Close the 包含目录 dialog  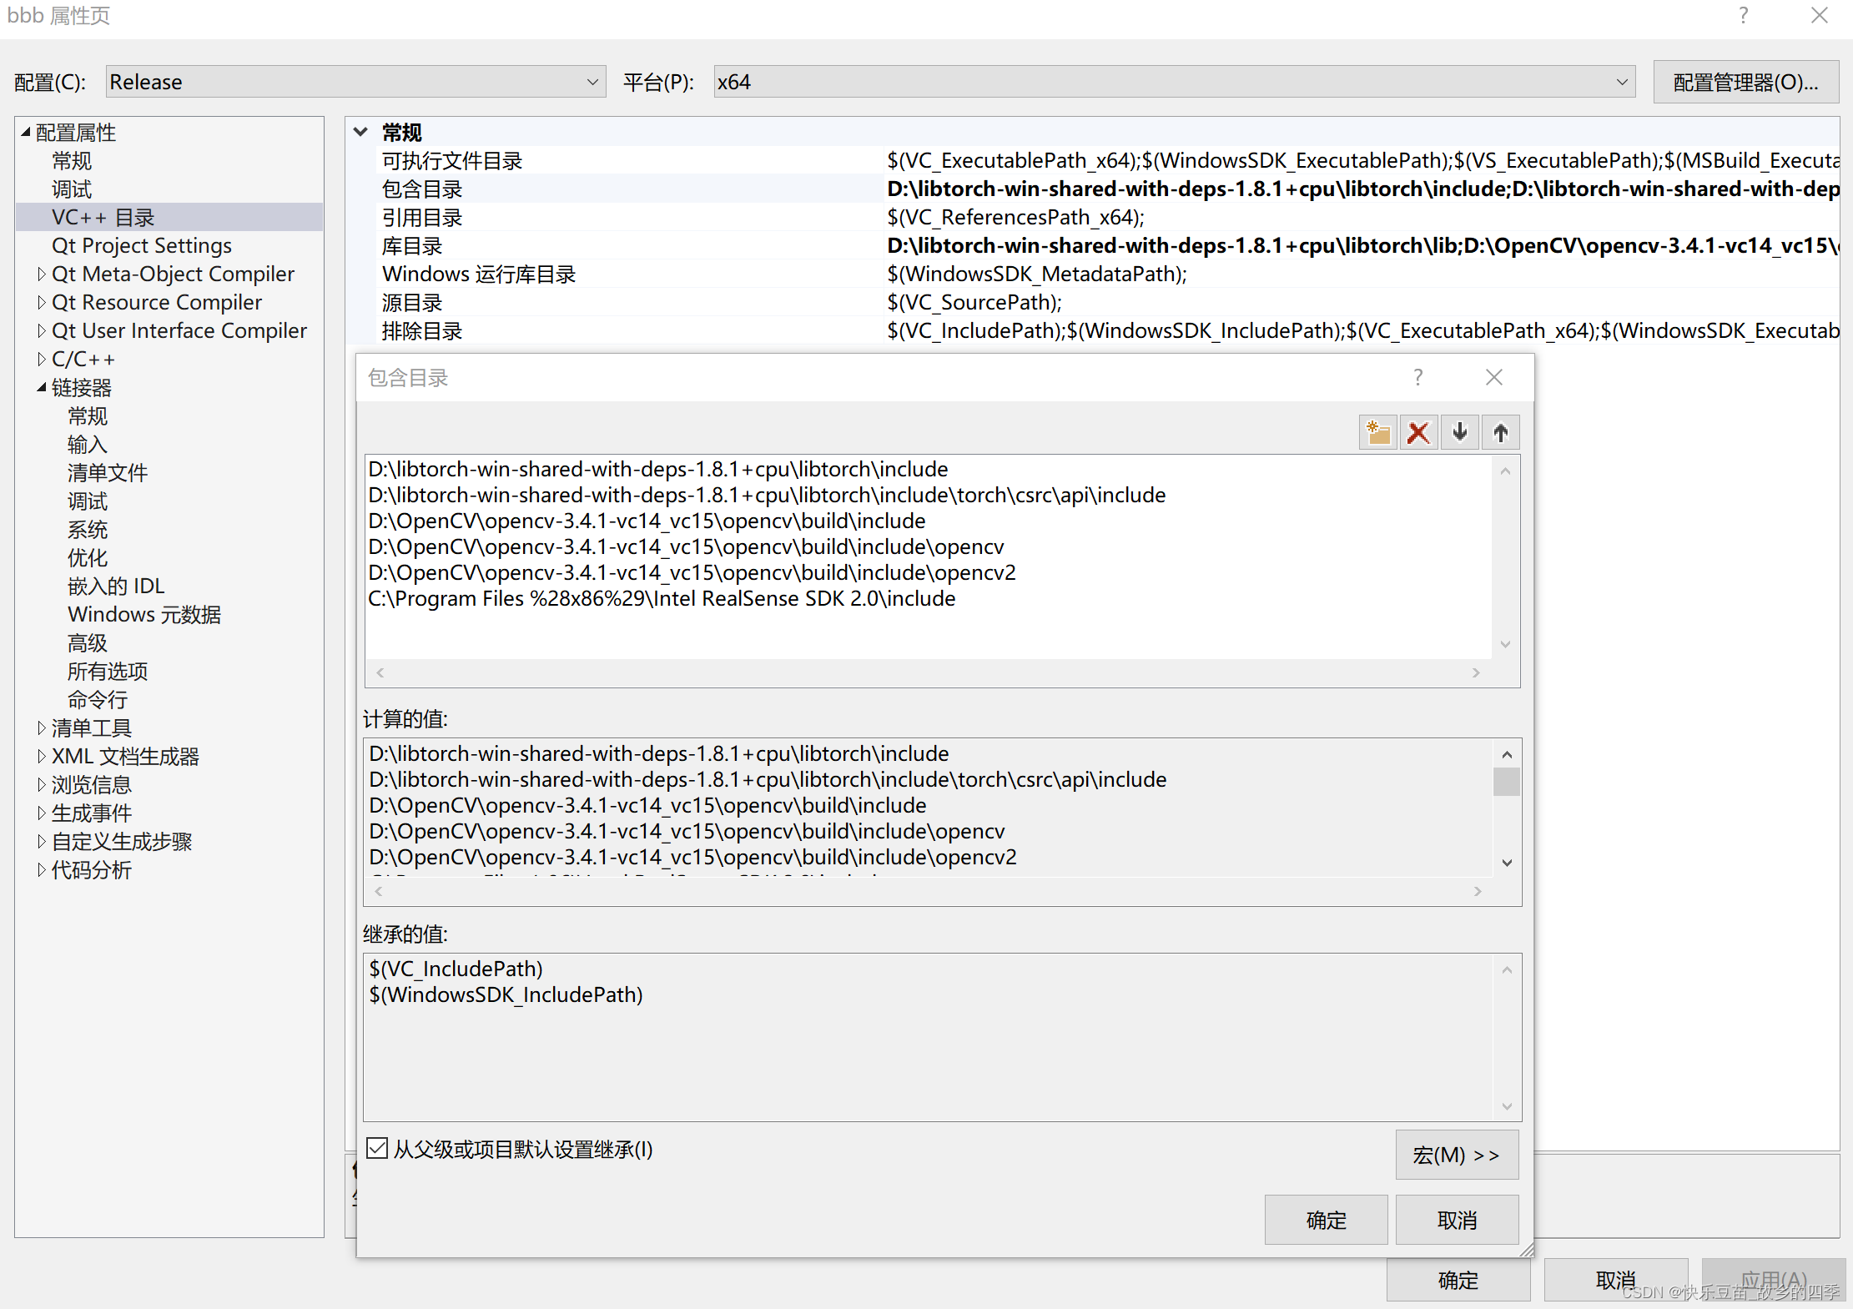[1493, 377]
